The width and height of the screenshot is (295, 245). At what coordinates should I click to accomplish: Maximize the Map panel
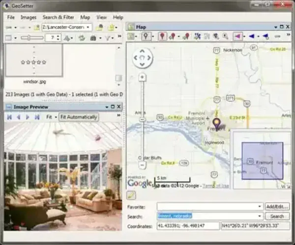click(x=282, y=27)
